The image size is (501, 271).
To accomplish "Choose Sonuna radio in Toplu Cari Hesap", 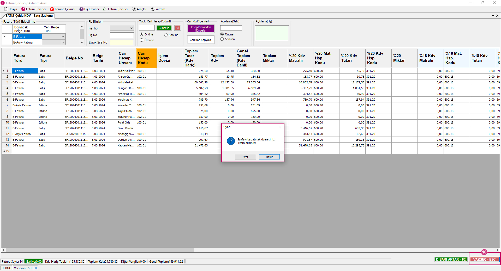I will point(166,35).
